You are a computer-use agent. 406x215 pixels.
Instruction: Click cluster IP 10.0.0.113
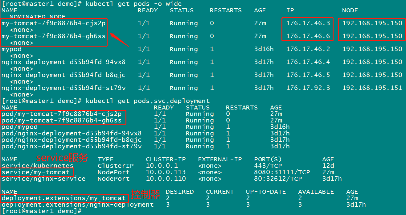pyautogui.click(x=166, y=172)
